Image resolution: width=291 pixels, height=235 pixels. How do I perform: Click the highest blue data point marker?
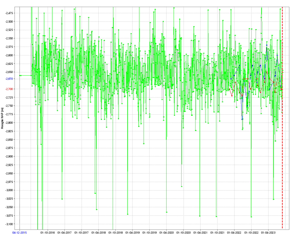click(x=266, y=45)
